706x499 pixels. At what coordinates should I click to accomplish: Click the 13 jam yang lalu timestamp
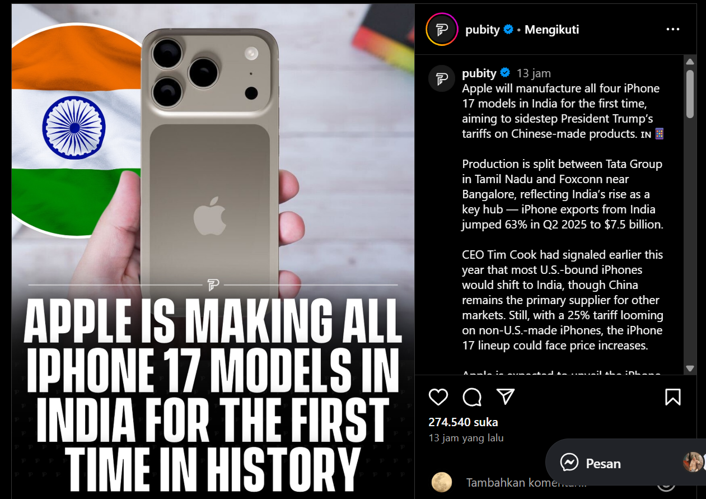click(x=466, y=438)
